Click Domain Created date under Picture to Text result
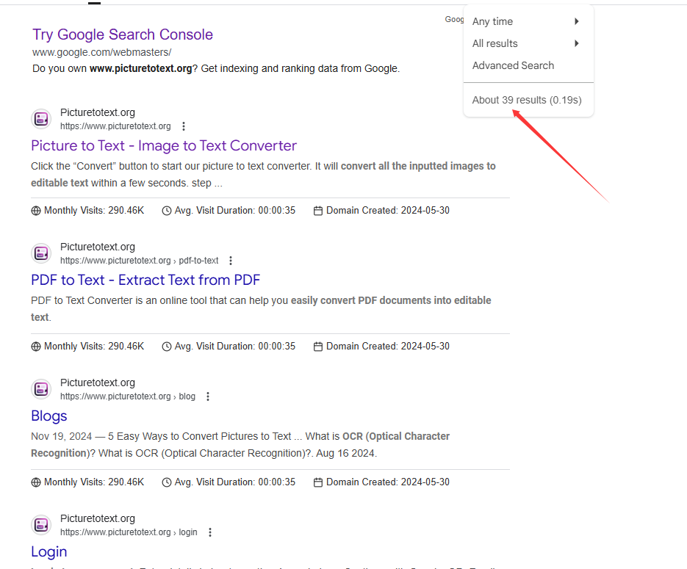The image size is (687, 569). pyautogui.click(x=388, y=211)
